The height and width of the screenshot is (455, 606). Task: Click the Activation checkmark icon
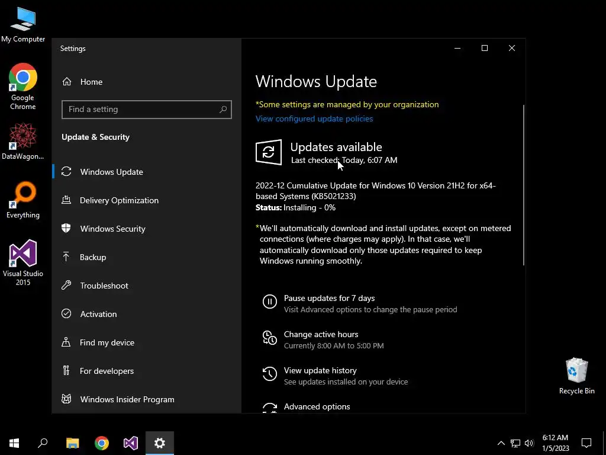66,313
